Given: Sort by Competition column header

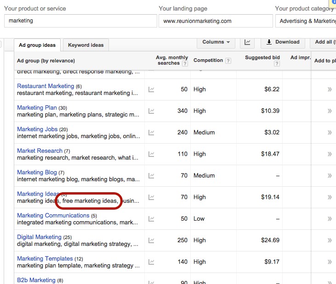Looking at the screenshot, I should 208,61.
